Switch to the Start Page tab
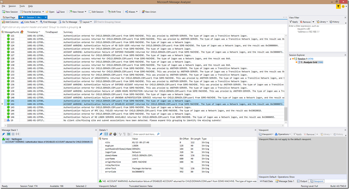 pos(9,17)
